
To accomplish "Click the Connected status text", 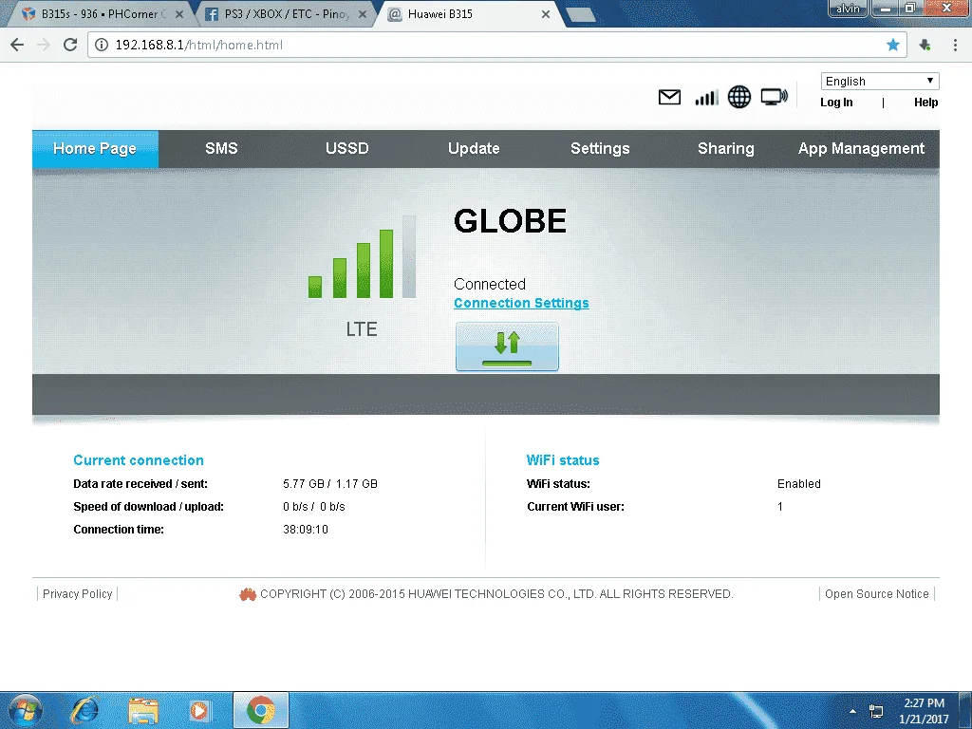I will 490,284.
